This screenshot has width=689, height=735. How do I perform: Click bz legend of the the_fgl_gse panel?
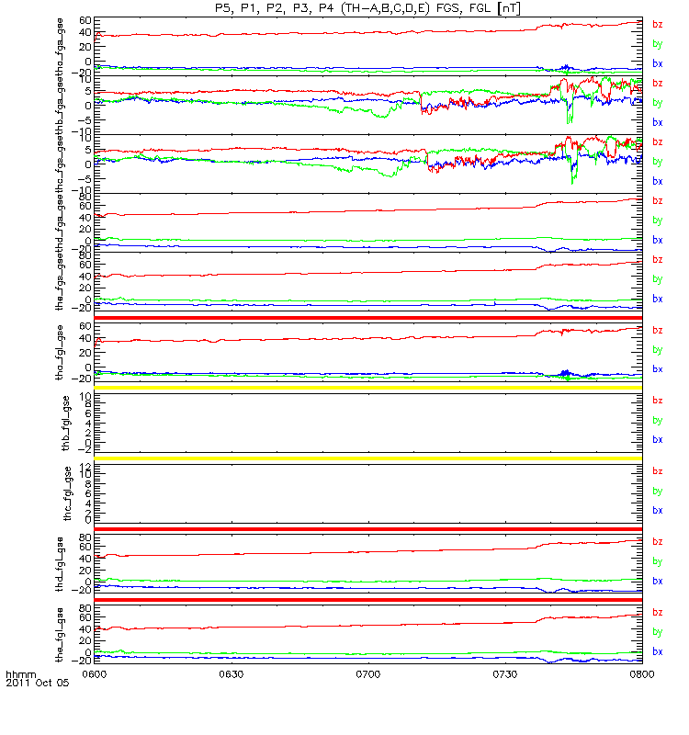658,612
